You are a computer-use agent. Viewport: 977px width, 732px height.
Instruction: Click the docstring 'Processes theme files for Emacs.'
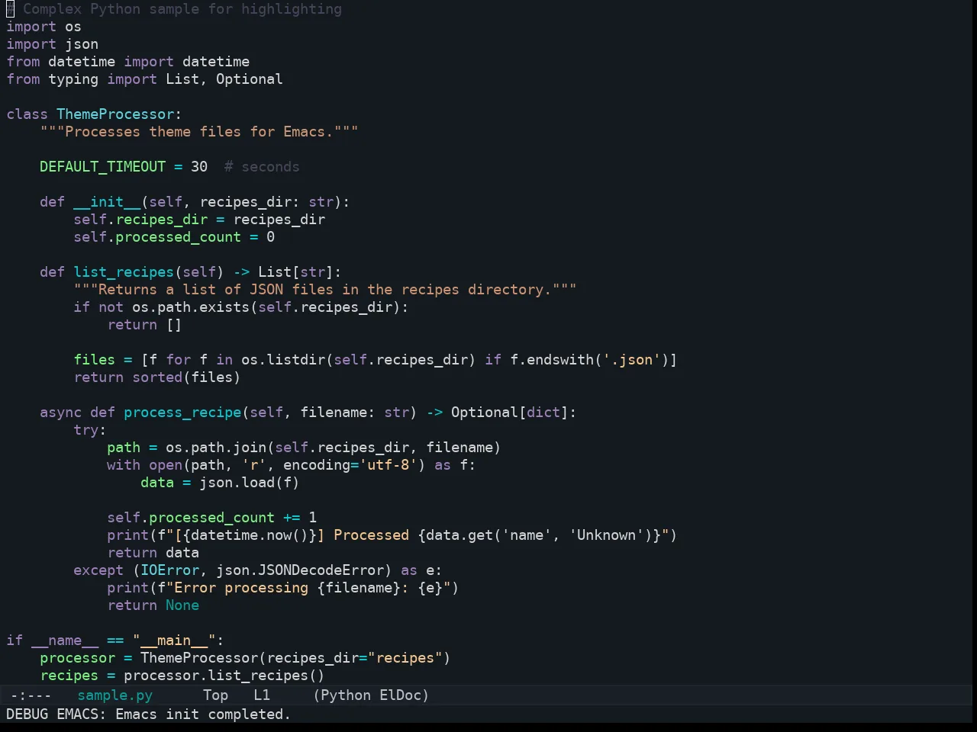pos(199,132)
